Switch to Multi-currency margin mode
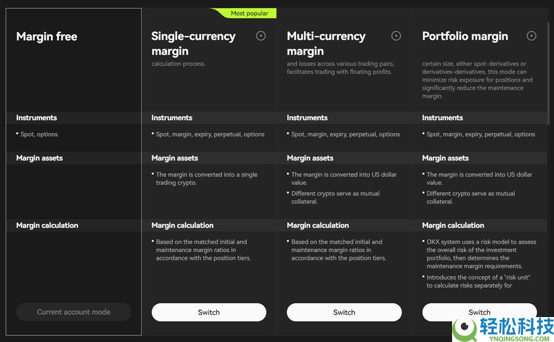 344,312
